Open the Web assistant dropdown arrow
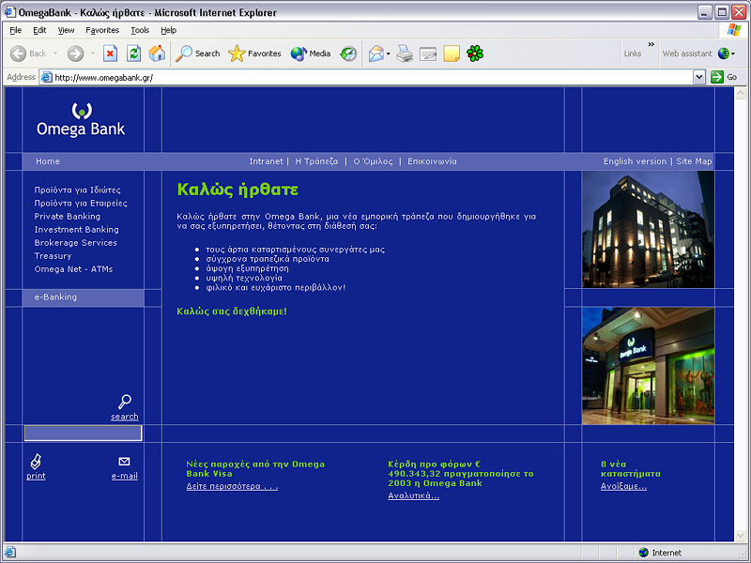The image size is (751, 563). [733, 53]
